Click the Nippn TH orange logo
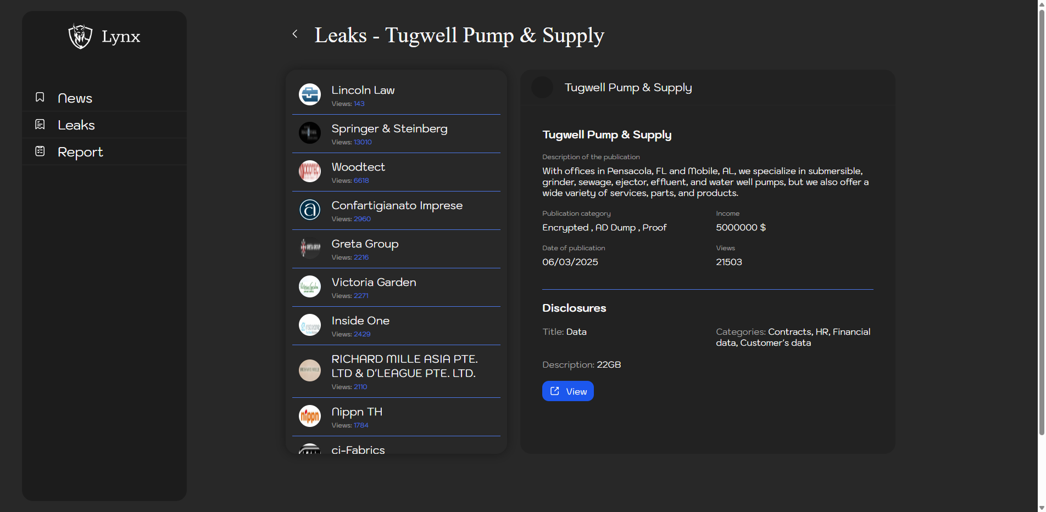1046x512 pixels. [x=310, y=416]
